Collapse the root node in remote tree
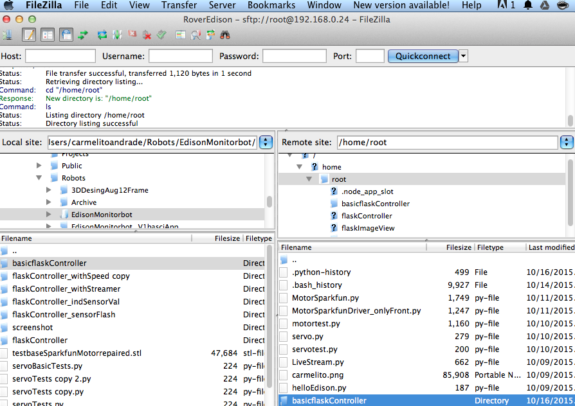 309,179
